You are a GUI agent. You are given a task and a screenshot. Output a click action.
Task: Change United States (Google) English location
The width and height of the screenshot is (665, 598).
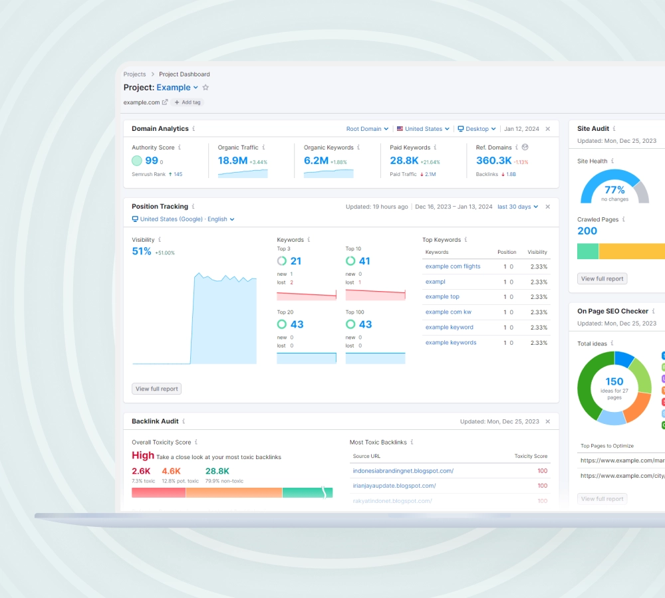click(x=184, y=219)
